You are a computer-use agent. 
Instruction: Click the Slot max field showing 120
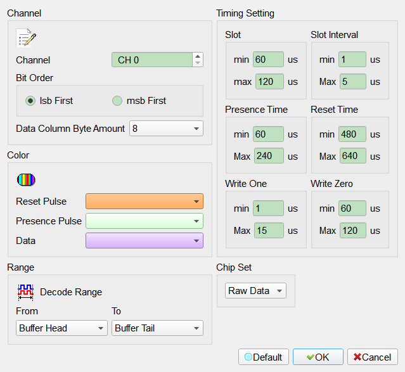tap(269, 82)
